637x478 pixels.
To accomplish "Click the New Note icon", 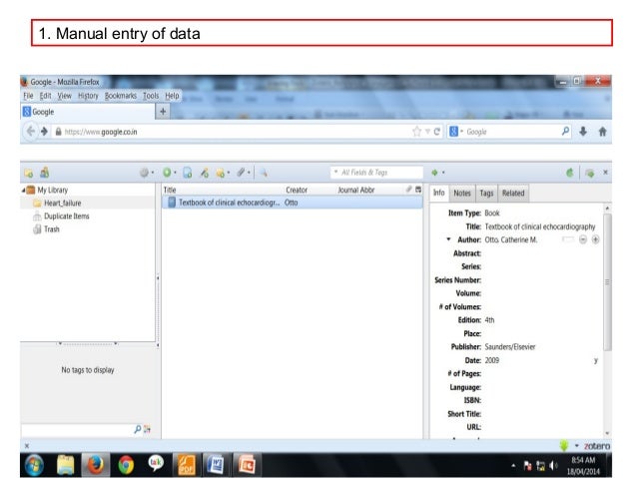I will pyautogui.click(x=221, y=173).
